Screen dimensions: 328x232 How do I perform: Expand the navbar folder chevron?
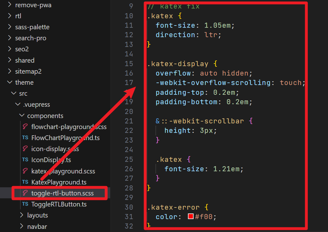tap(22, 226)
